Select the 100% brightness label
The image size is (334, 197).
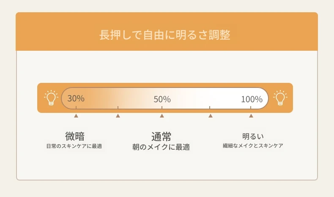point(252,99)
